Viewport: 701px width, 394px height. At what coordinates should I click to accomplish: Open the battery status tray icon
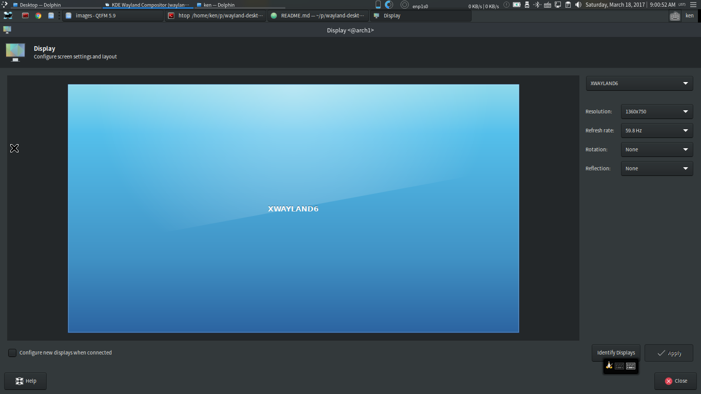pyautogui.click(x=516, y=5)
